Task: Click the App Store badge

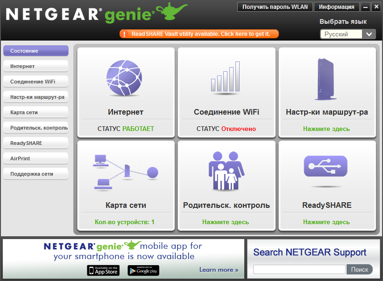Action: pyautogui.click(x=103, y=270)
